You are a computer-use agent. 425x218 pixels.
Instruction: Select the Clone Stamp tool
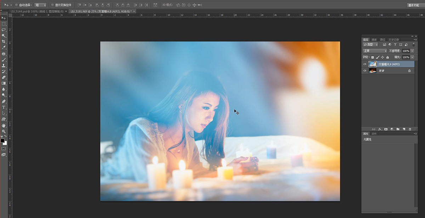(4, 66)
